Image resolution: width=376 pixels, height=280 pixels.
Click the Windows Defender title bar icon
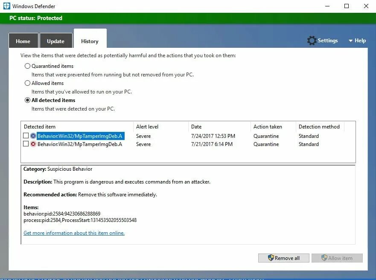[6, 6]
